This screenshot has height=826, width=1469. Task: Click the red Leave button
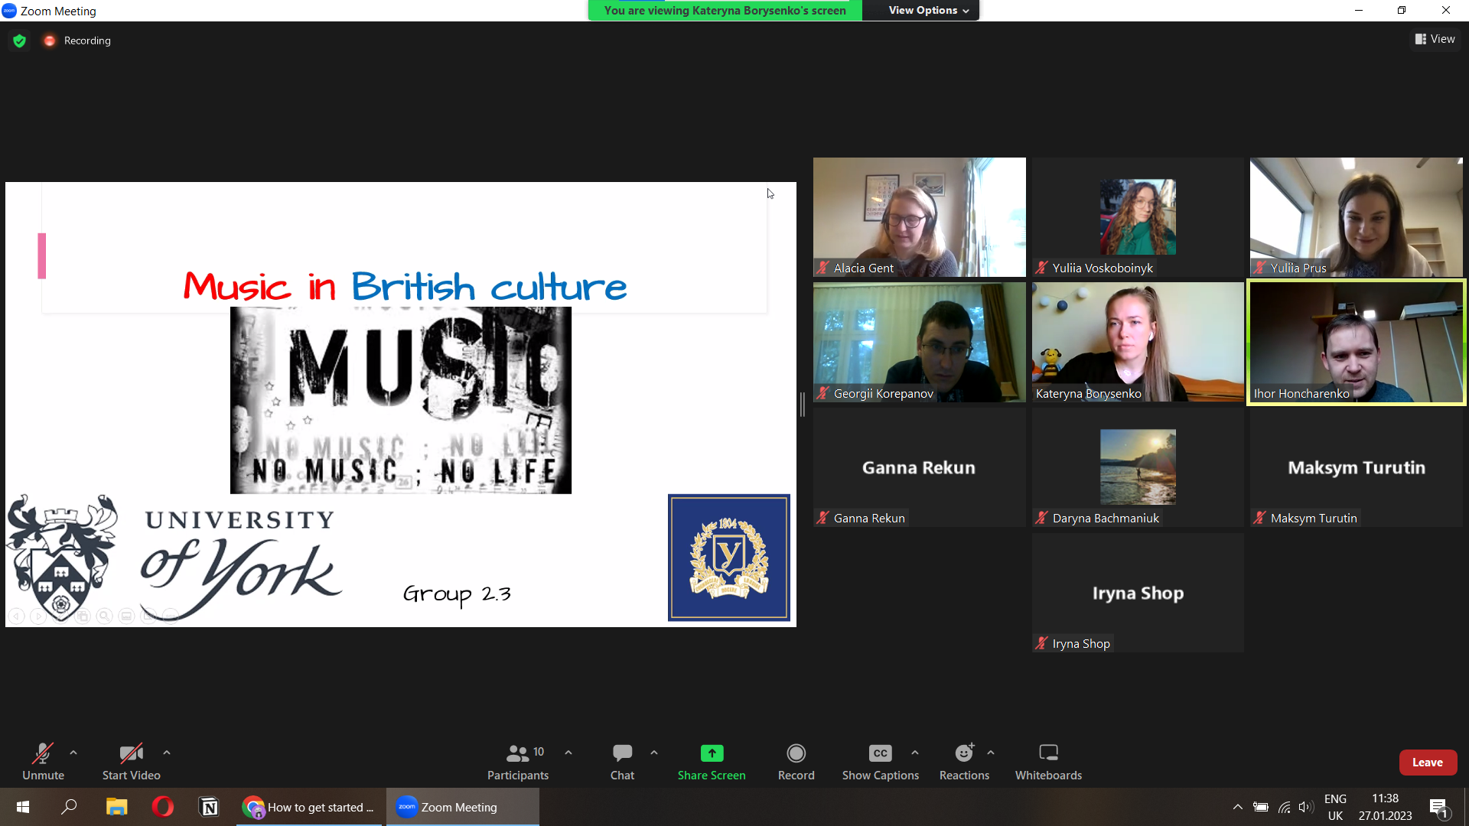(x=1427, y=762)
